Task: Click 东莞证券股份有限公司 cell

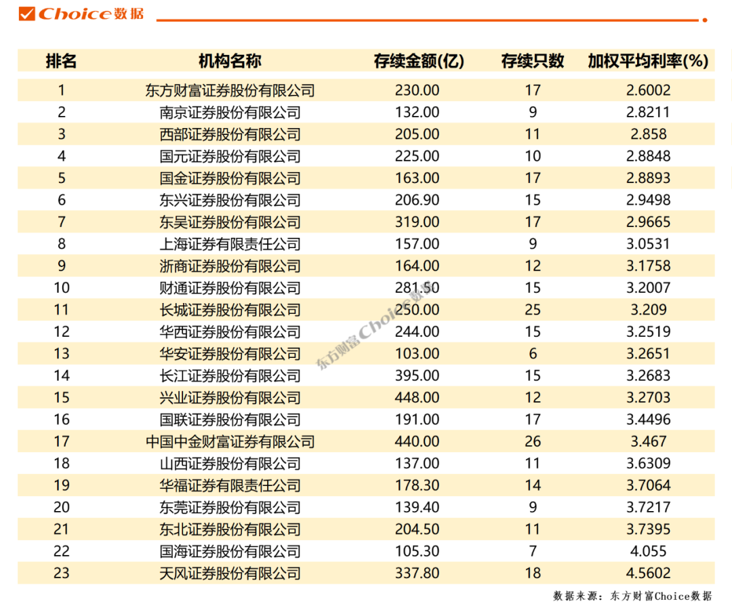Action: point(230,507)
